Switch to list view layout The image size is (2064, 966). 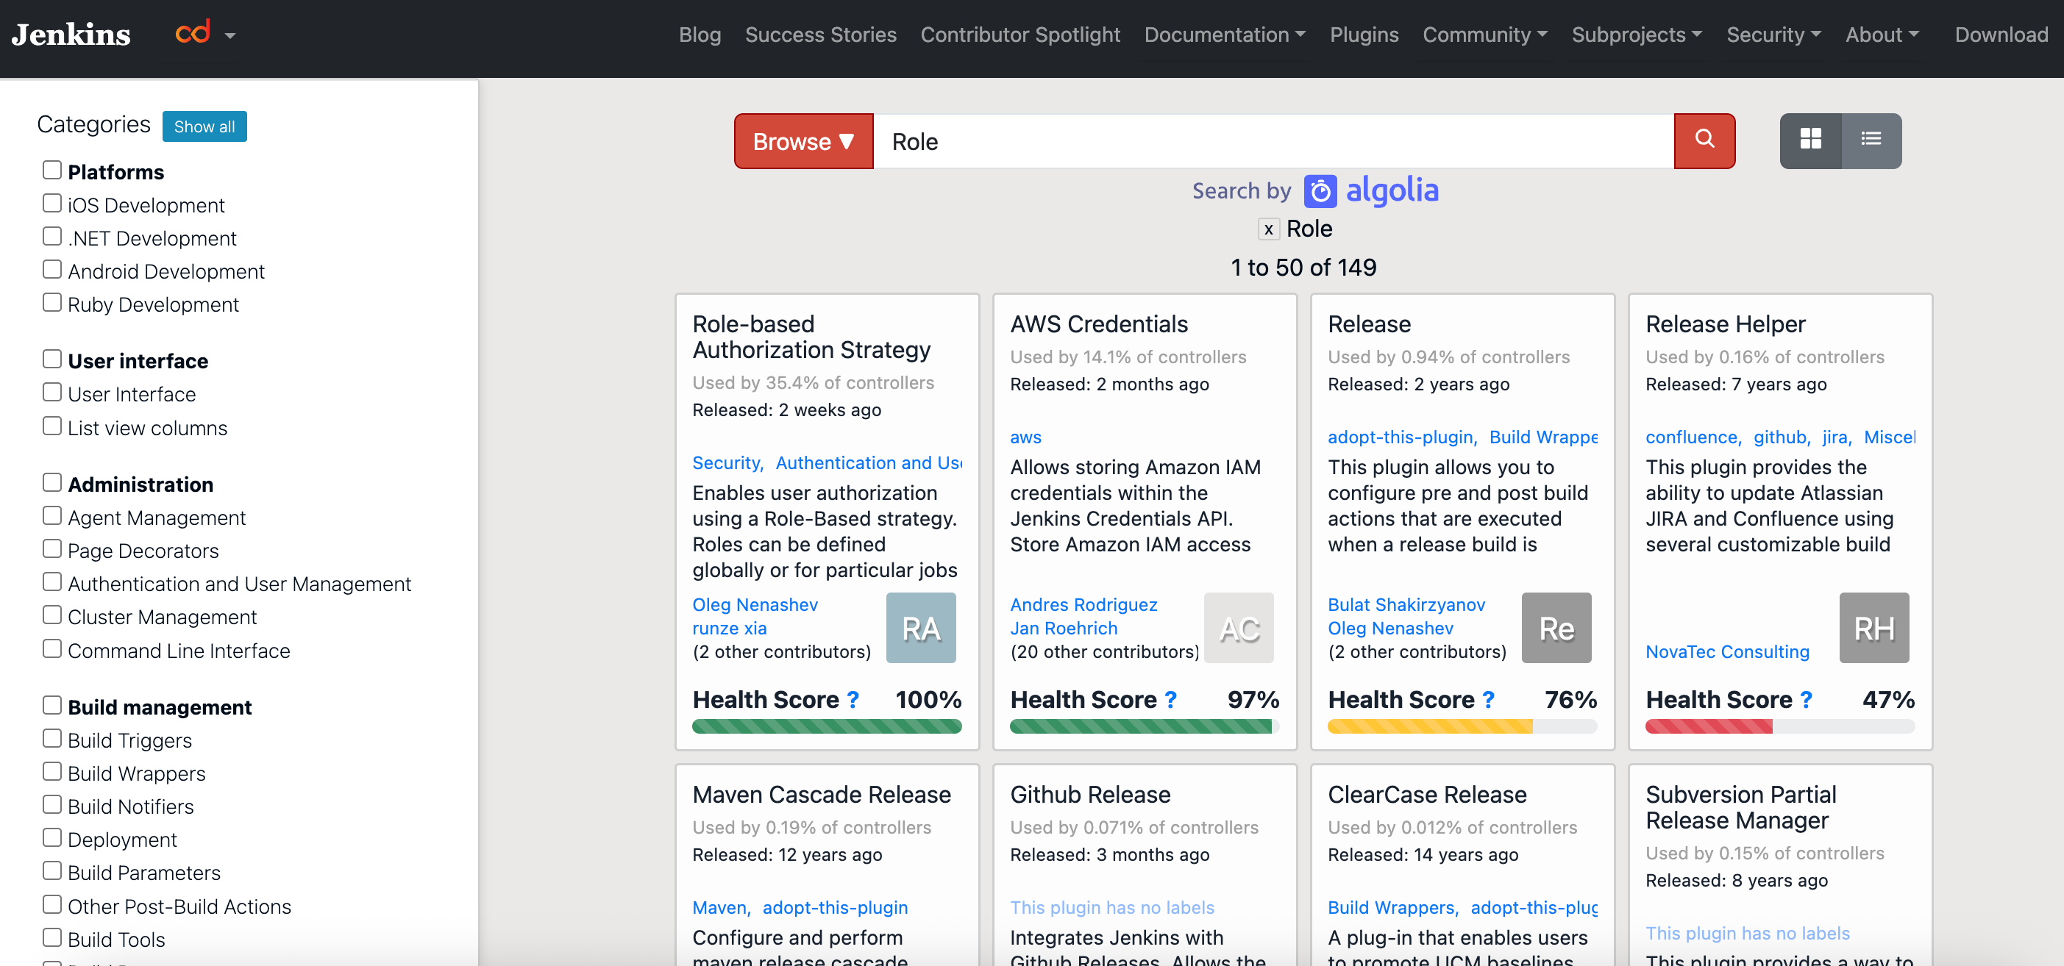(x=1871, y=140)
